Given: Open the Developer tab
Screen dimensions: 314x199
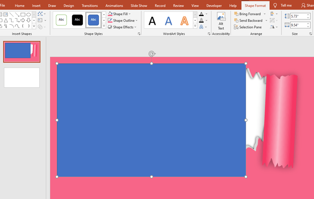Looking at the screenshot, I should [214, 5].
